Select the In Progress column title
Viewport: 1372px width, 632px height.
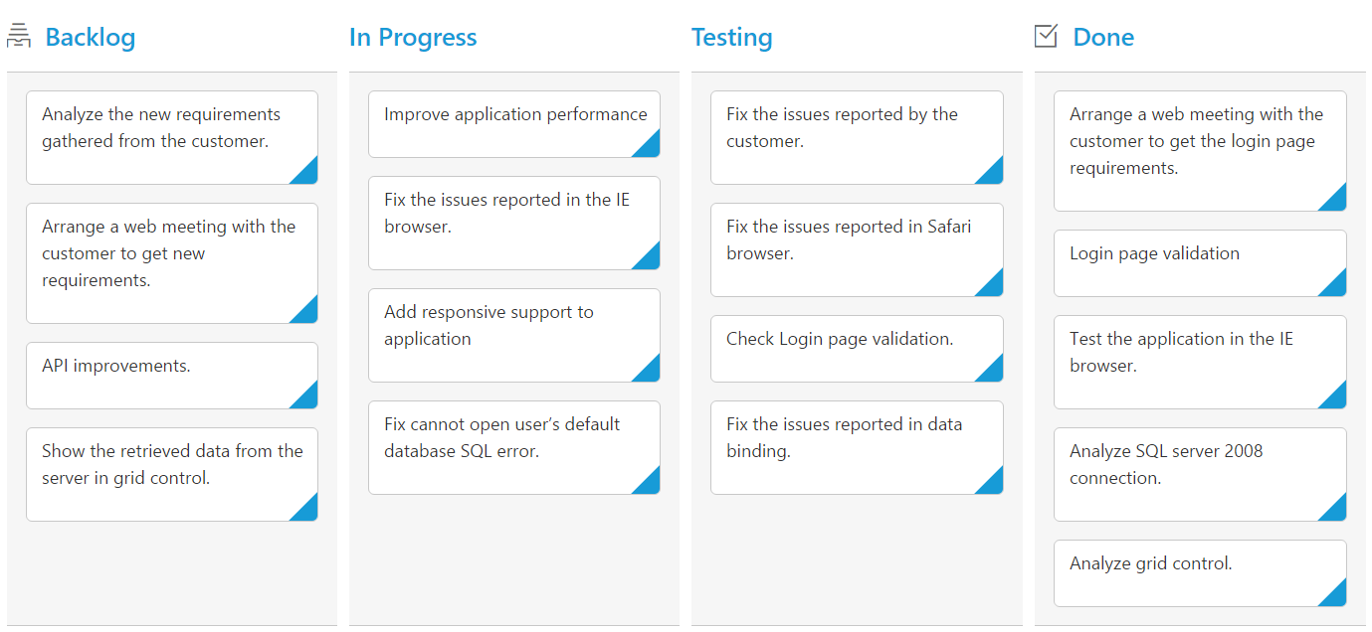[413, 38]
